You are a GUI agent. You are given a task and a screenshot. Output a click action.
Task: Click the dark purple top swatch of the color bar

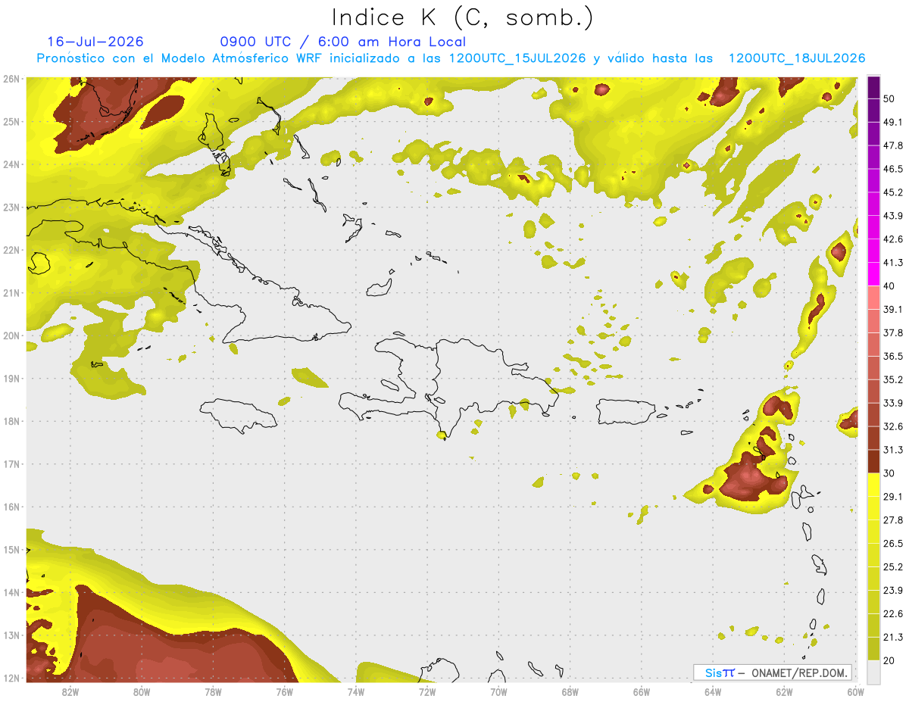(x=873, y=88)
